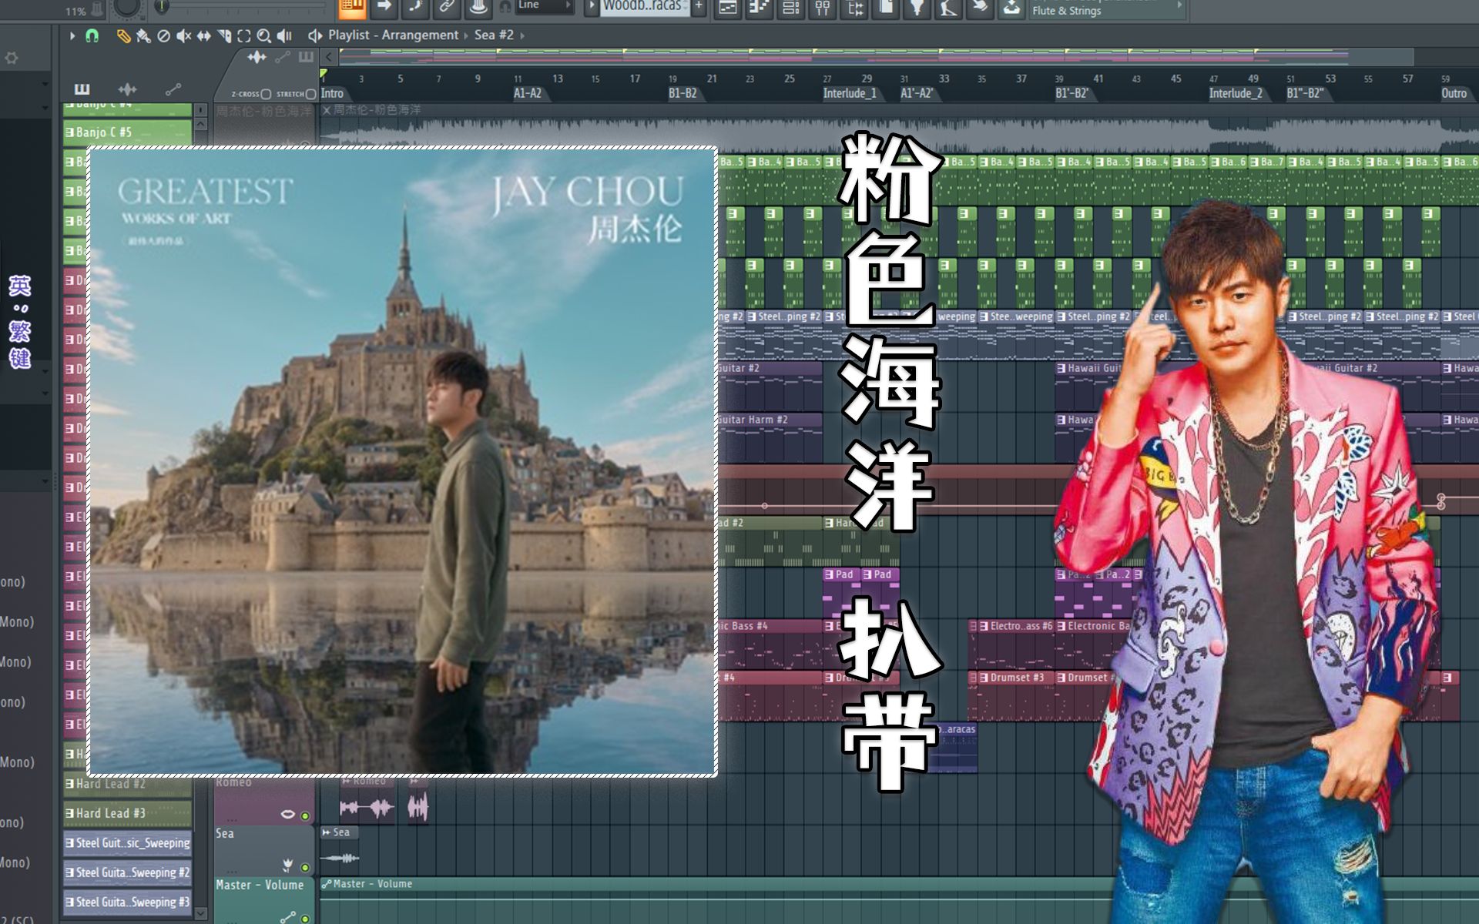Click Playlist - Arrangement breadcrumb
1479x924 pixels.
point(393,35)
